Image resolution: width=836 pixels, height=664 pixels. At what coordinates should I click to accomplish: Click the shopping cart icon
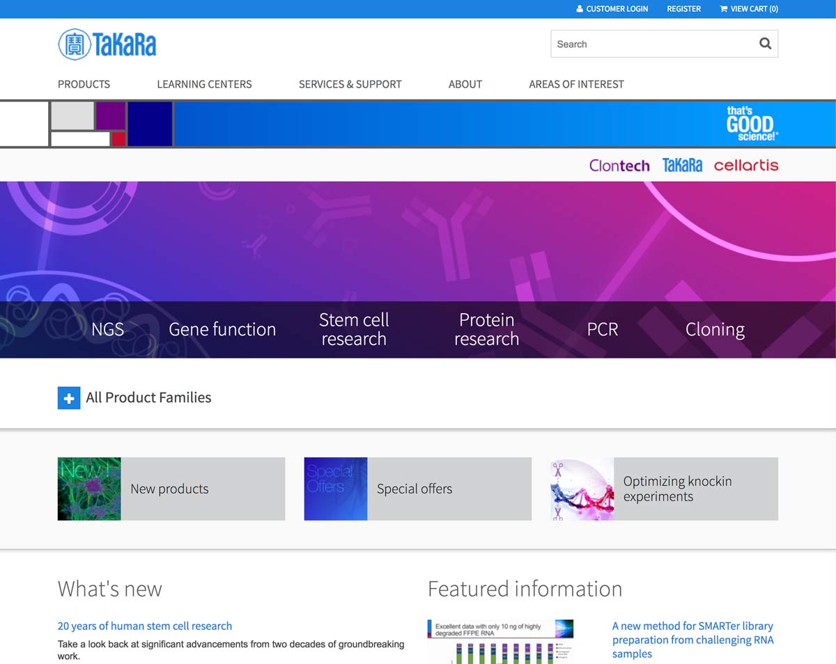coord(723,9)
